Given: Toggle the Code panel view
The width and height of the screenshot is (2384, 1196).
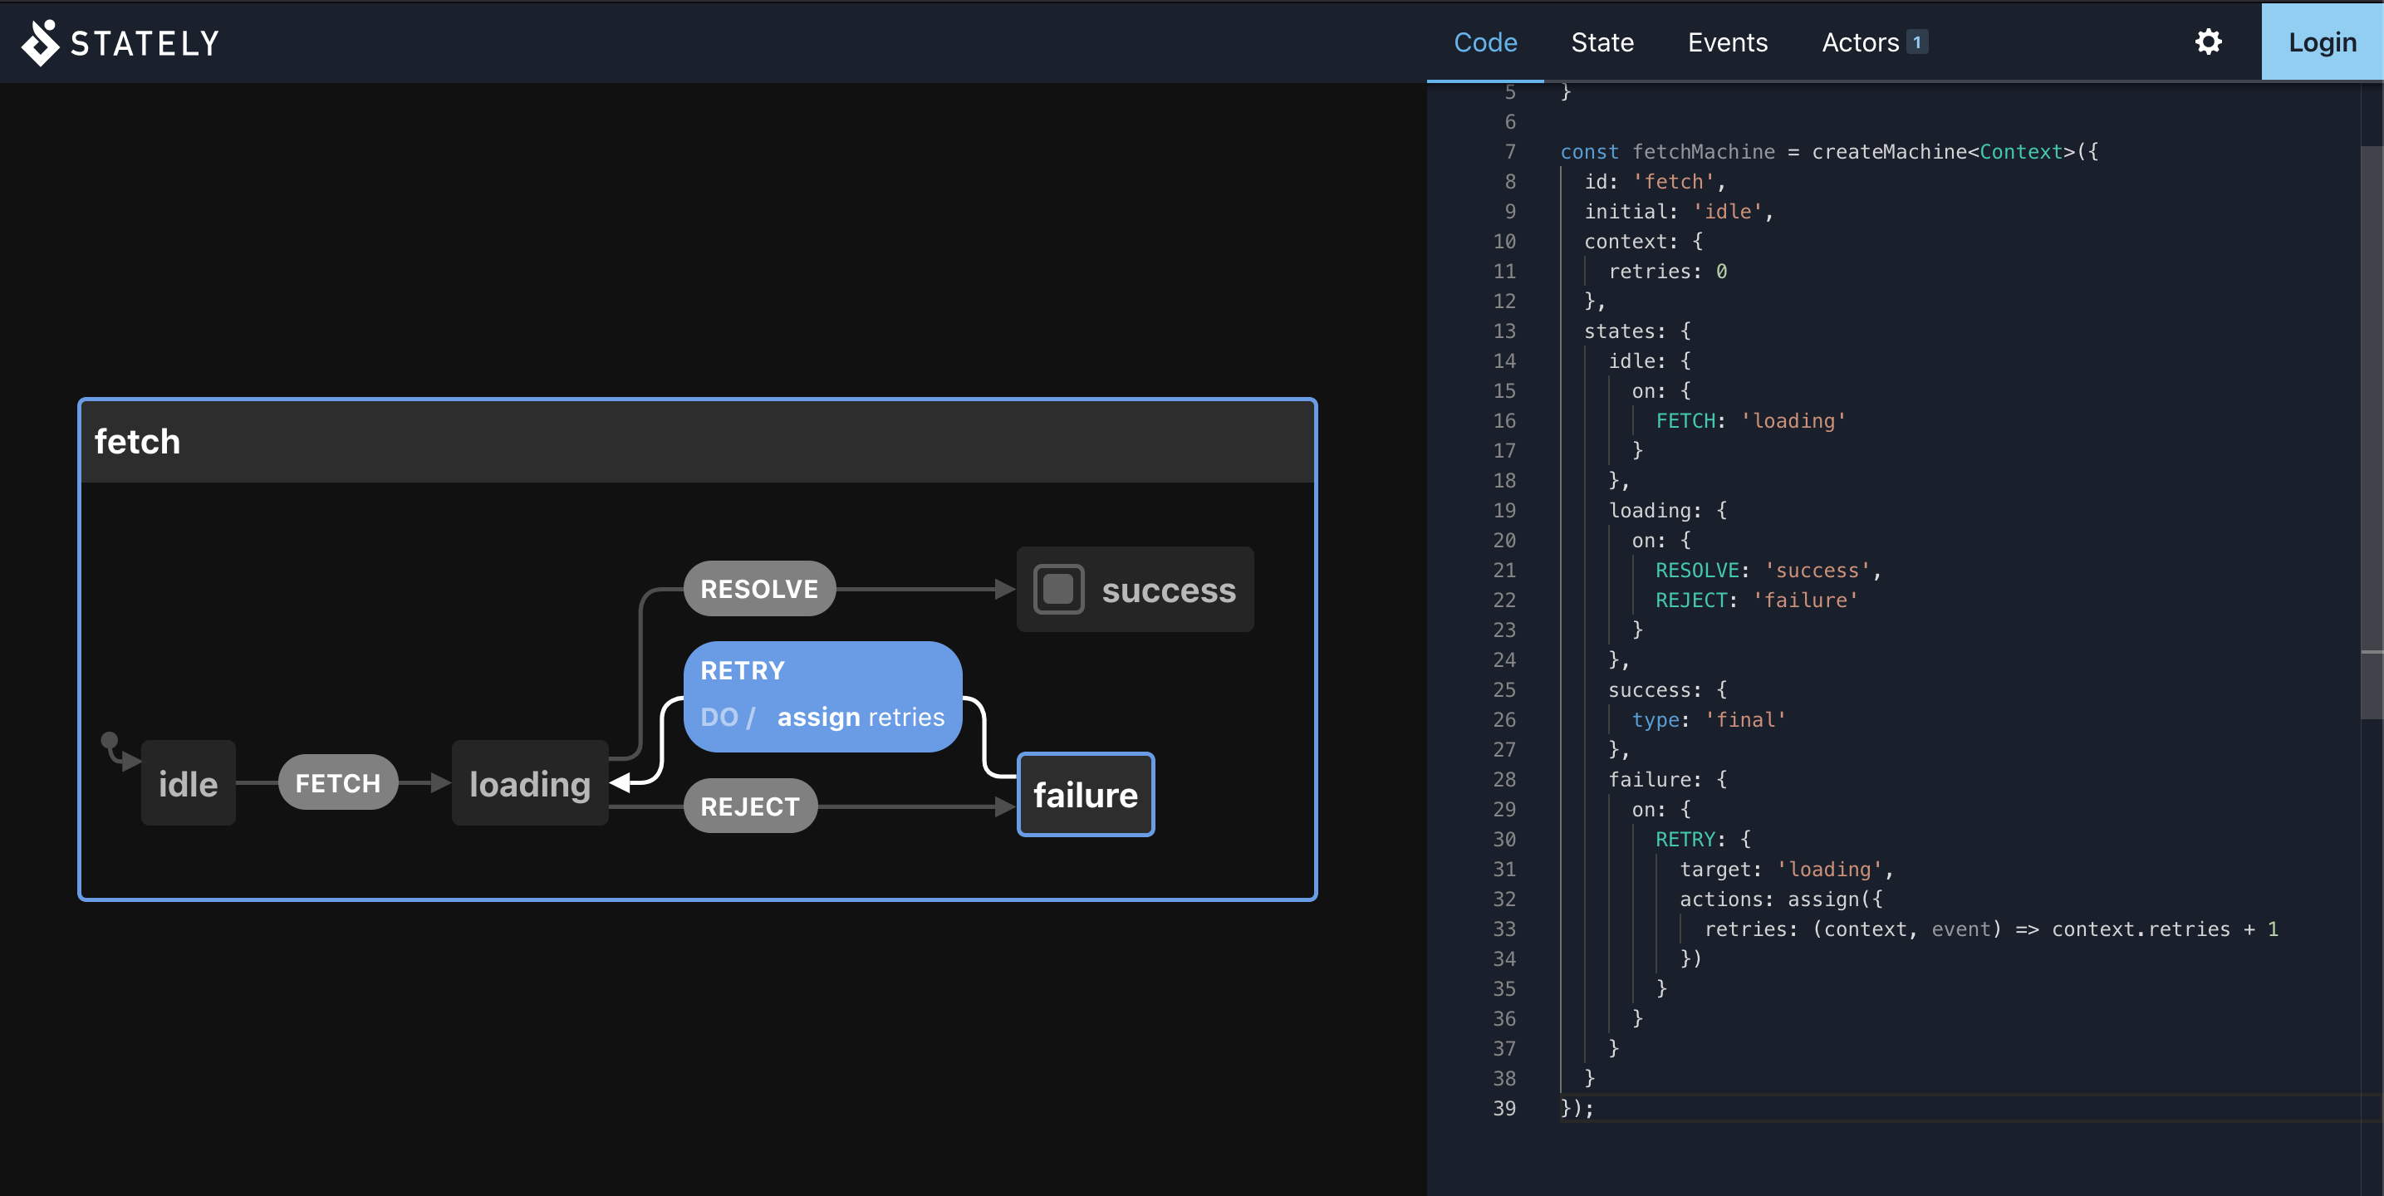Looking at the screenshot, I should [1484, 42].
